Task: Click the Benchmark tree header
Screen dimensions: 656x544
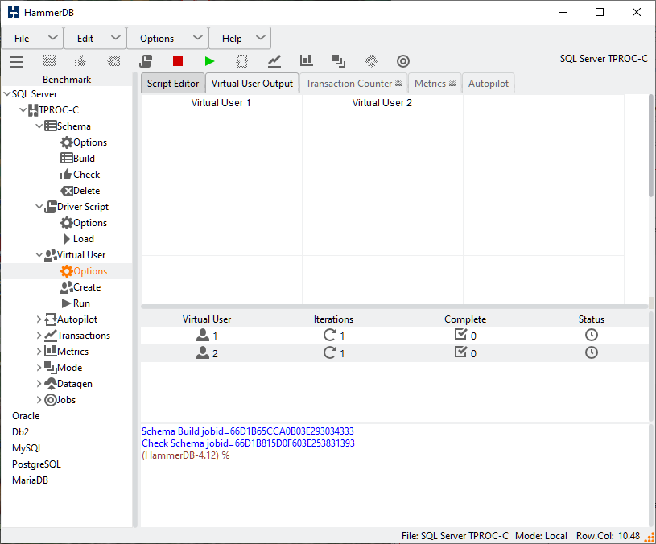Action: click(x=67, y=80)
